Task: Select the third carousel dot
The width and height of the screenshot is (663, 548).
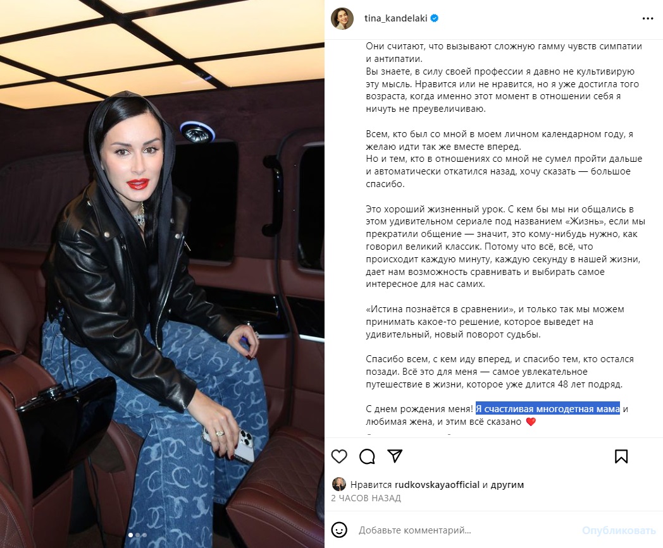Action: pos(144,535)
